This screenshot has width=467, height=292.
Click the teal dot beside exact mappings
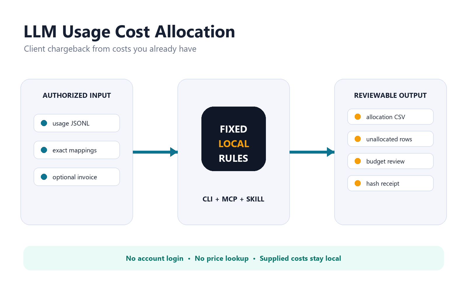pyautogui.click(x=44, y=150)
